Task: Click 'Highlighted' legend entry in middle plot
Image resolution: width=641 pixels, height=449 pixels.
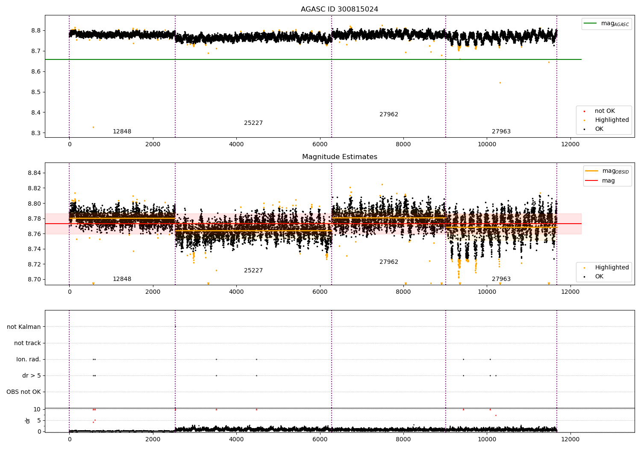Action: [612, 268]
